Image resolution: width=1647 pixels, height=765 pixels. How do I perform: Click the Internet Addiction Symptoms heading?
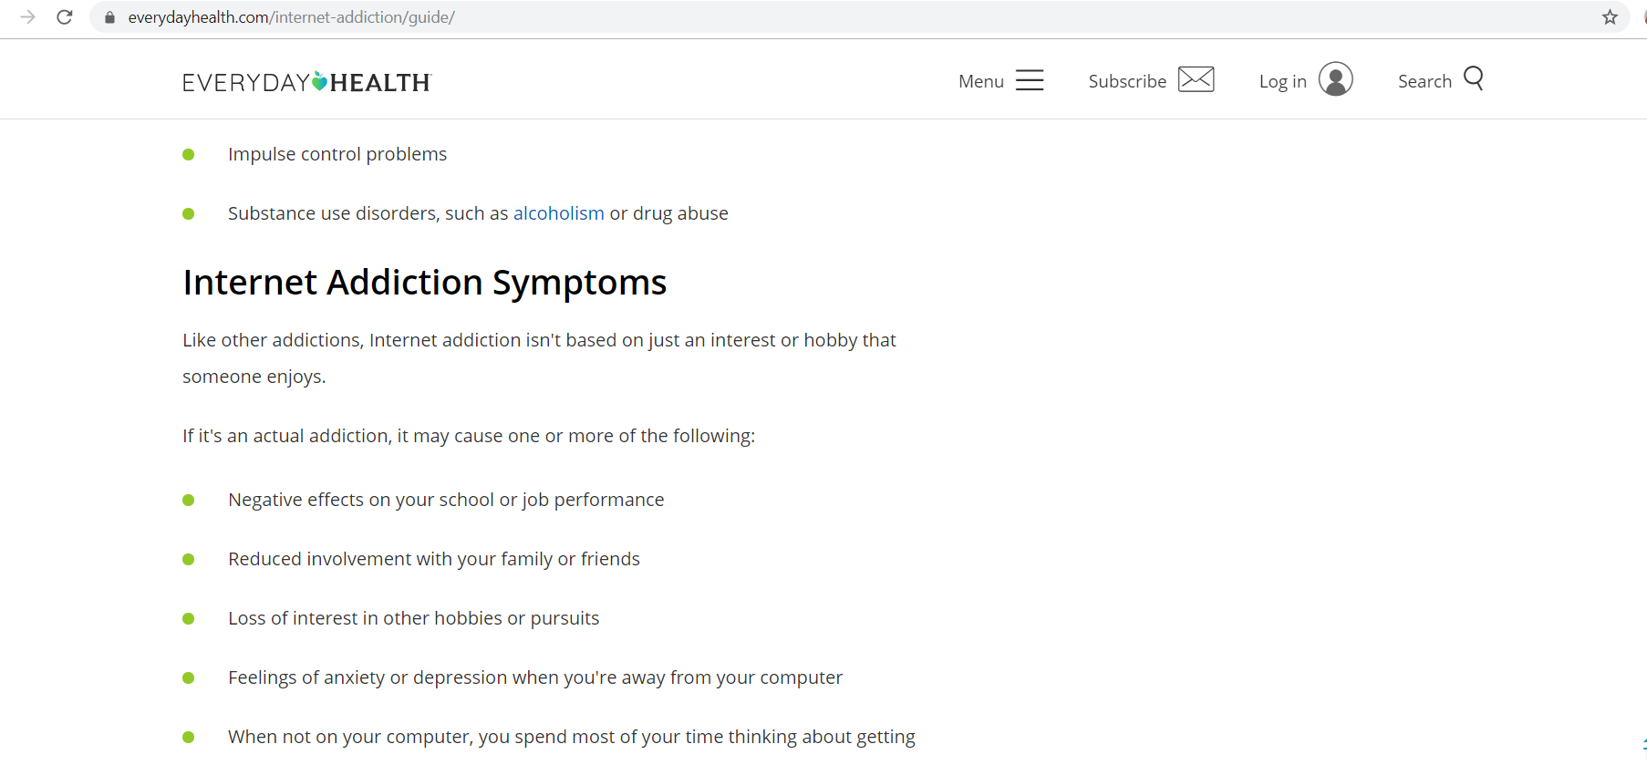click(424, 283)
